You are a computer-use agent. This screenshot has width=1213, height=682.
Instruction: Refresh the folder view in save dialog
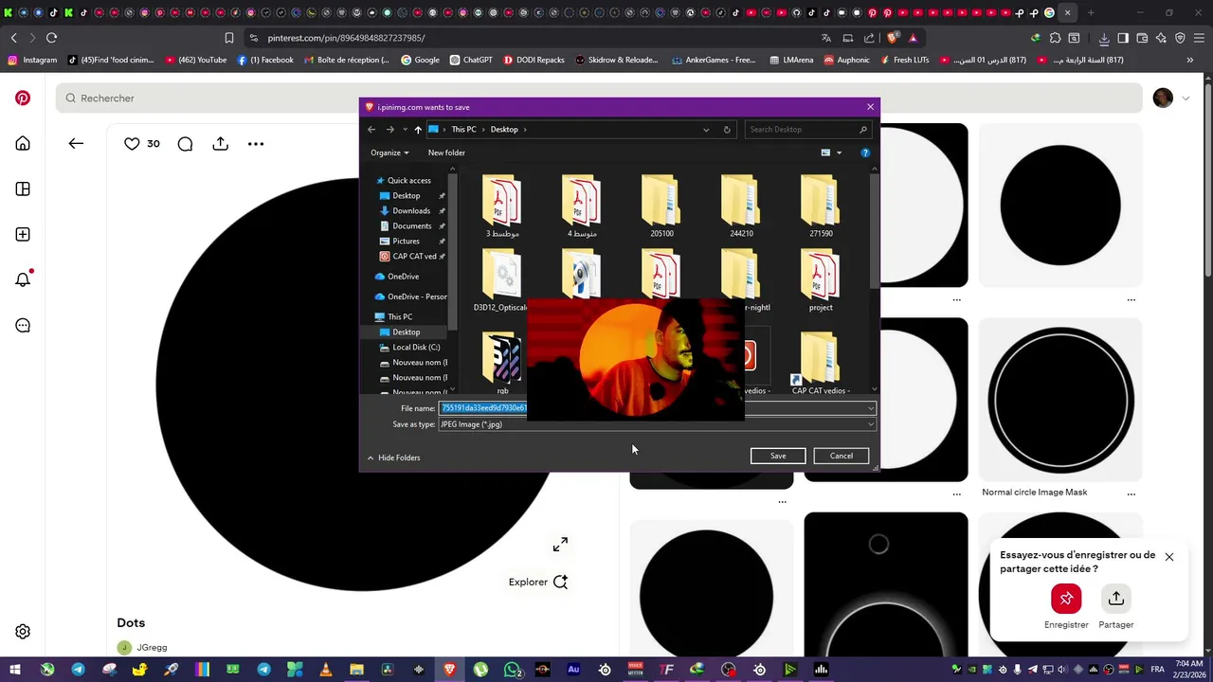pos(727,130)
